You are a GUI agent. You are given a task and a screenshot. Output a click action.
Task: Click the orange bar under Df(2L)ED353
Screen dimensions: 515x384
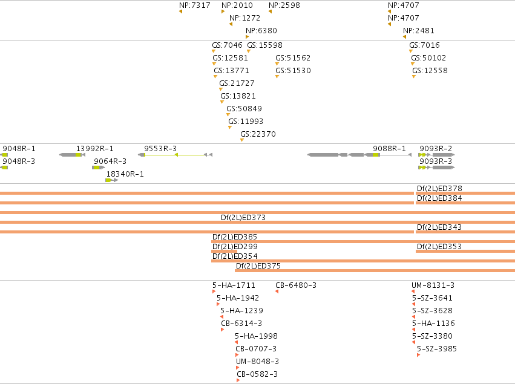465,251
